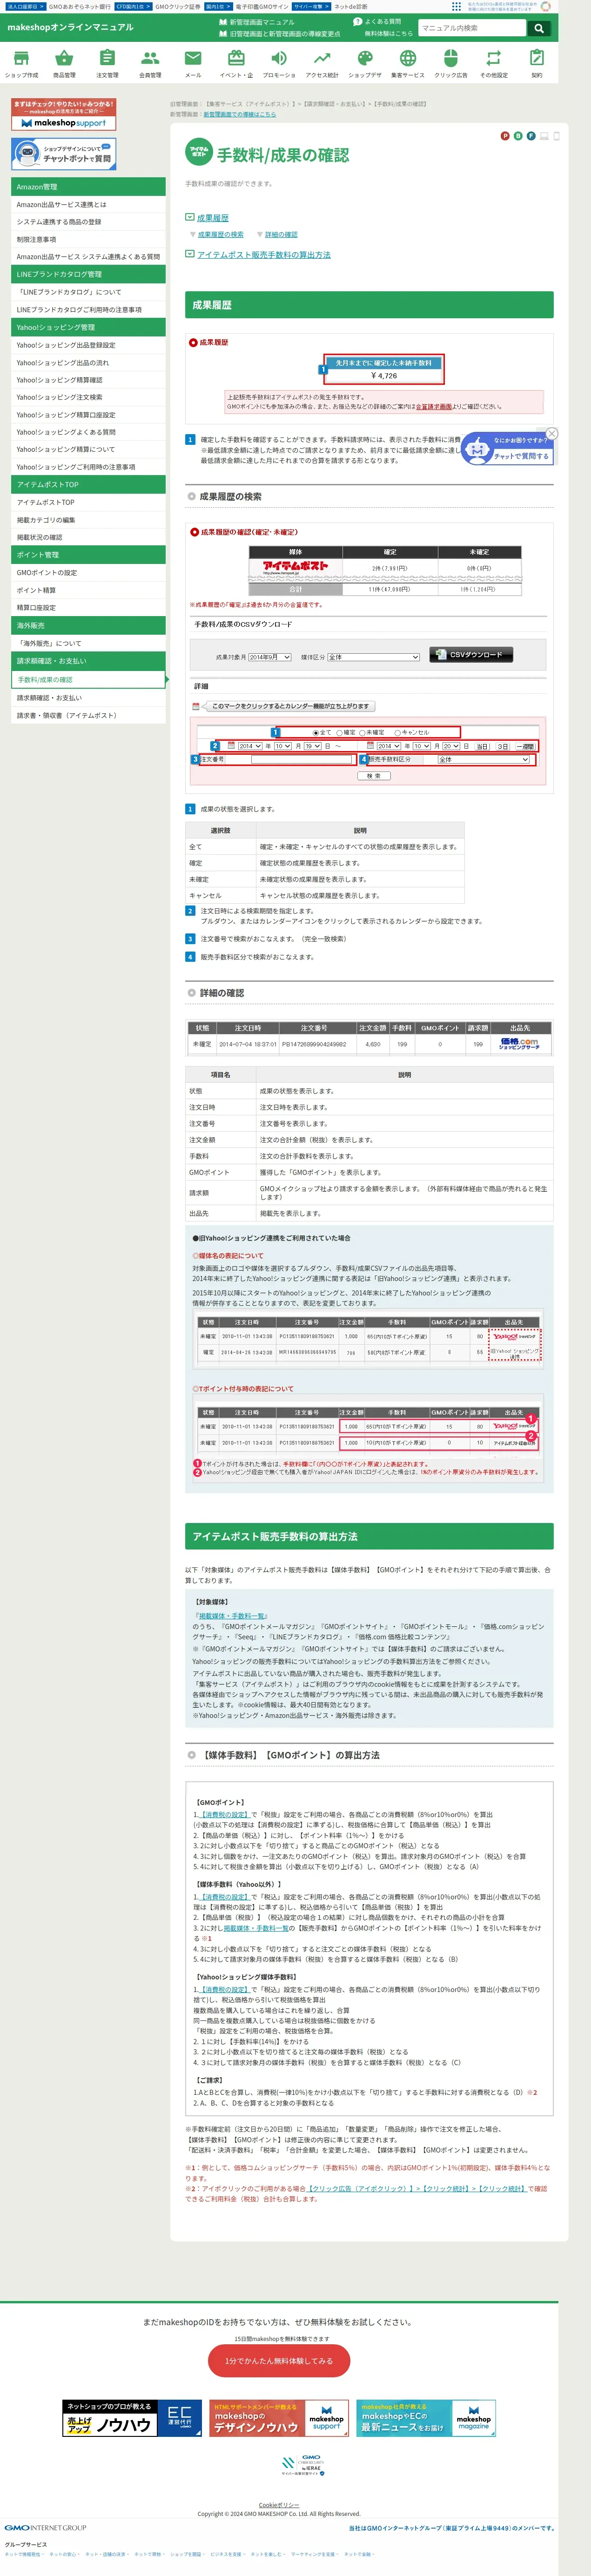
Task: Click the 注文番号 input field
Action: (x=303, y=760)
